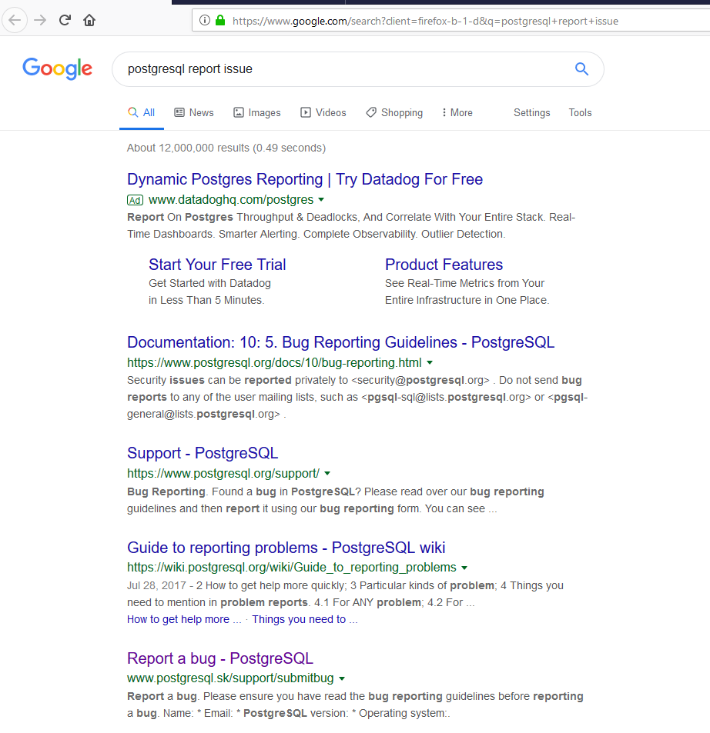Click the Google search query text field
Screen dimensions: 710x733
point(339,69)
